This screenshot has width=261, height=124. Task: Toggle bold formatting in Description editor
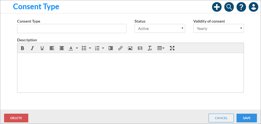(23, 48)
